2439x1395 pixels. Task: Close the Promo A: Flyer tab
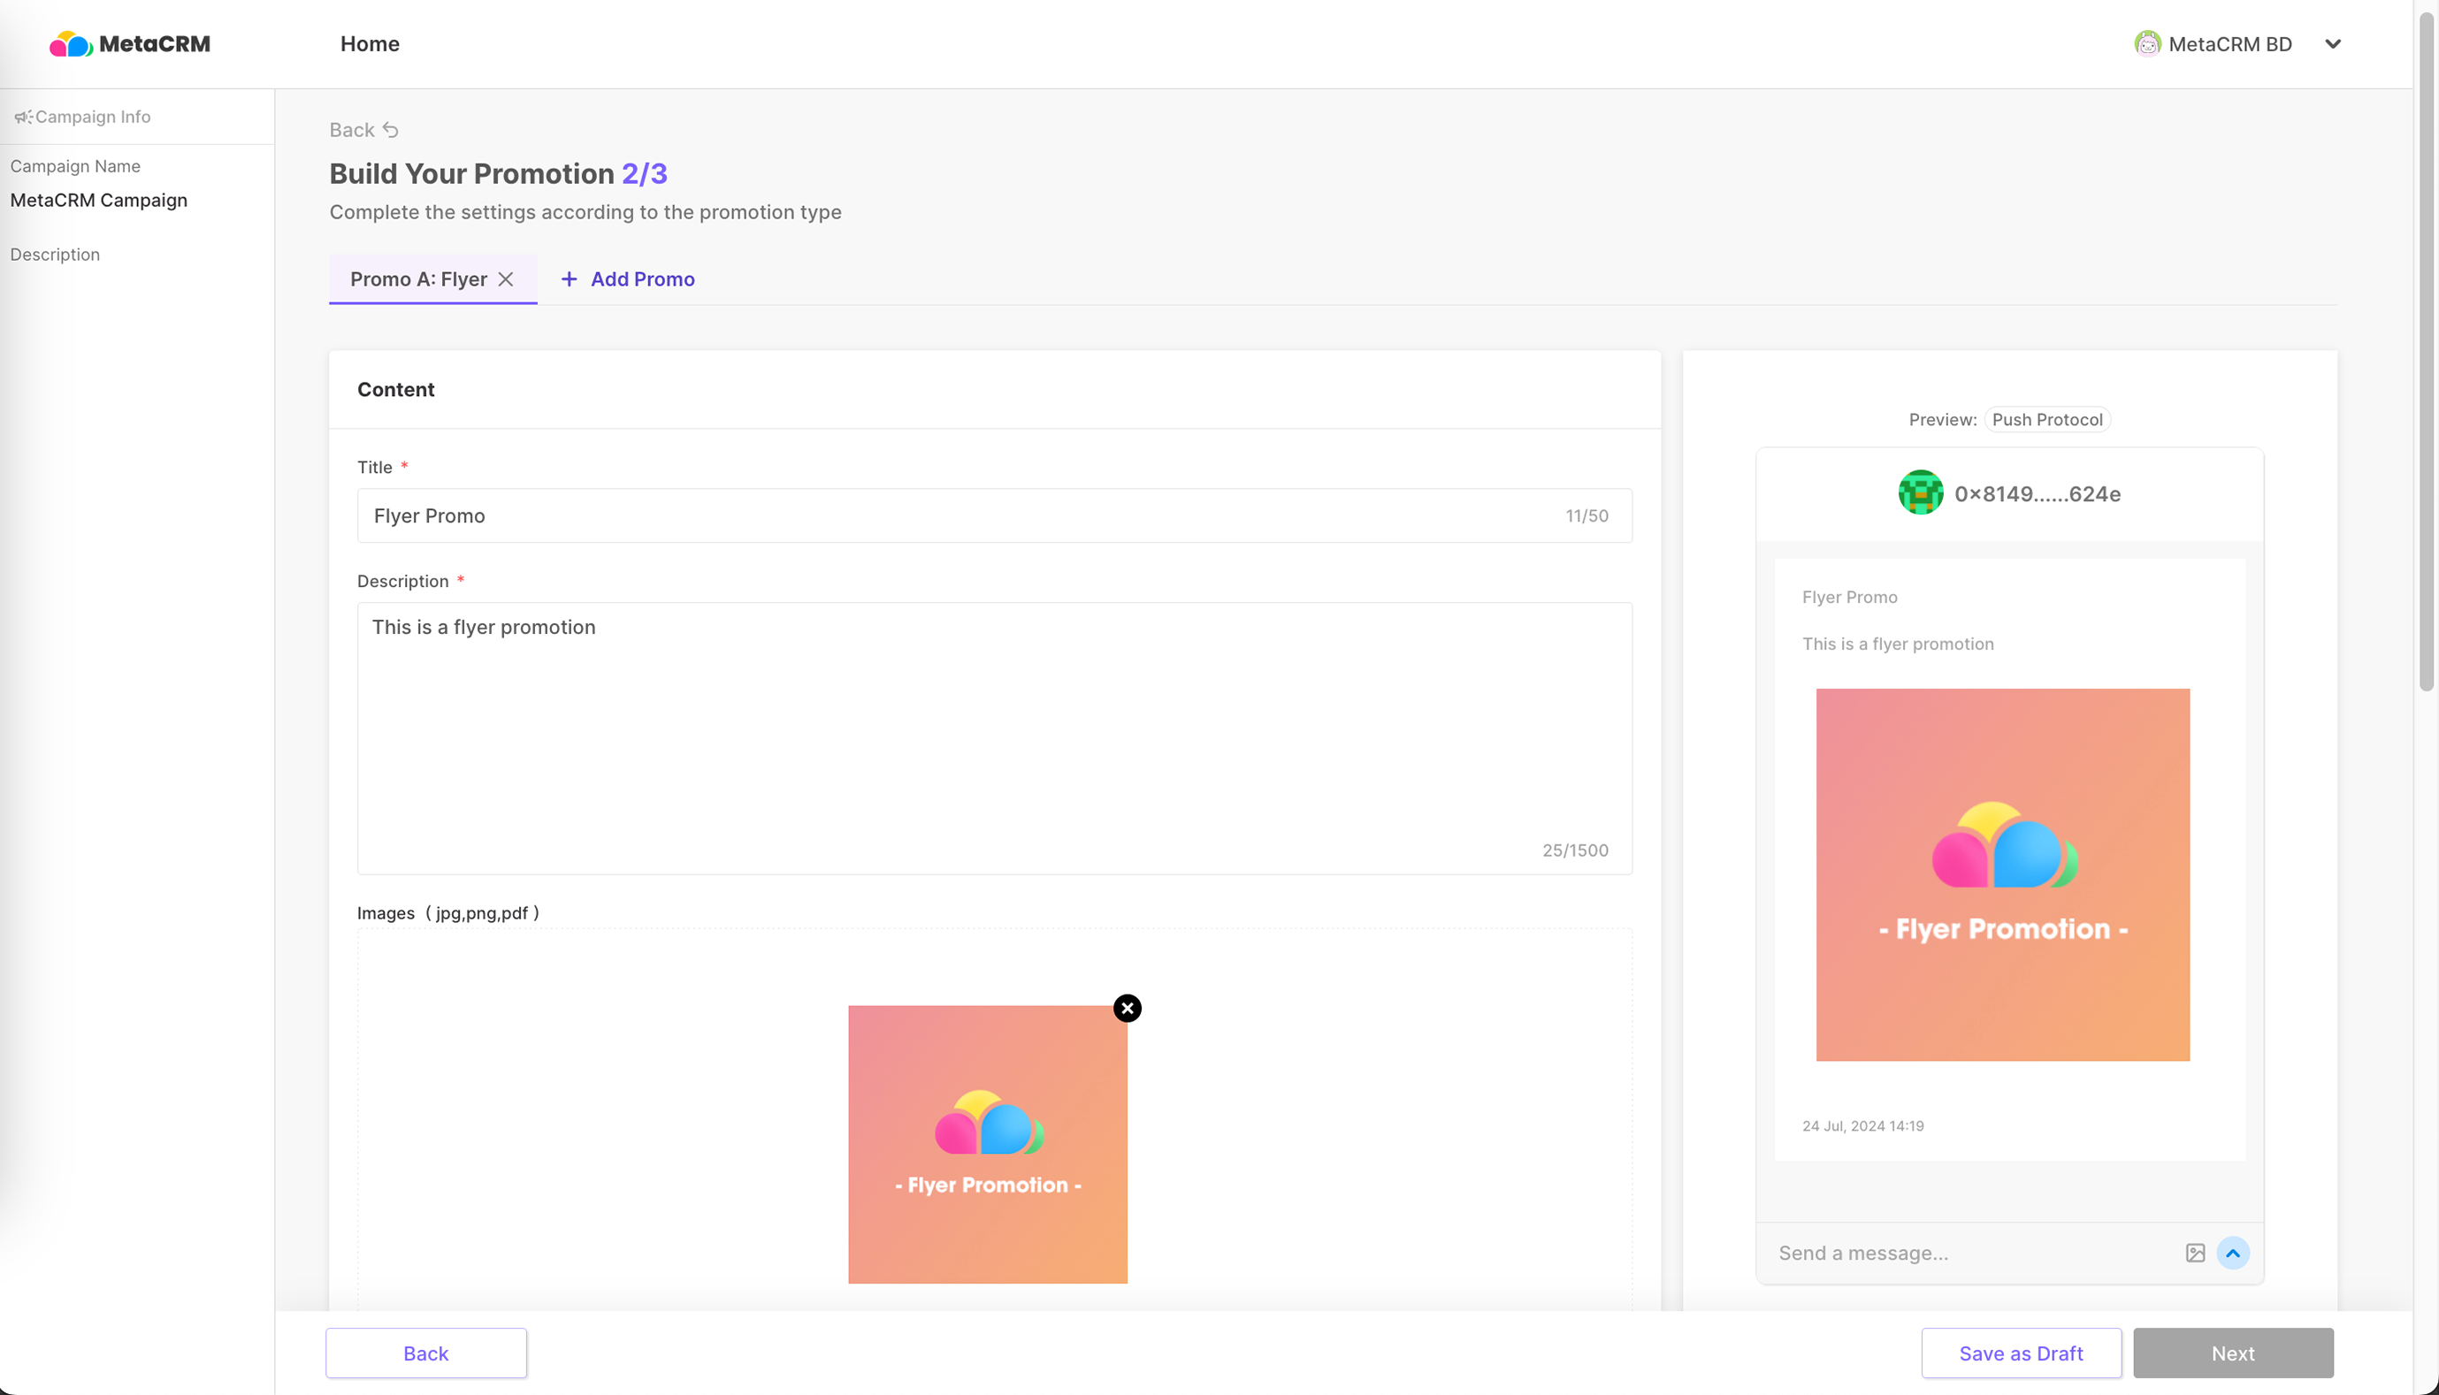tap(506, 278)
